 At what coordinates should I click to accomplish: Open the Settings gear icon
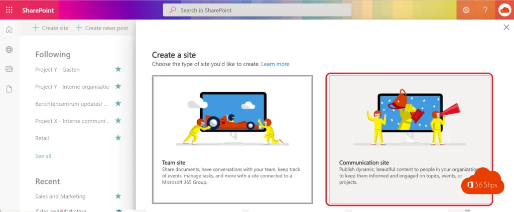click(x=466, y=10)
